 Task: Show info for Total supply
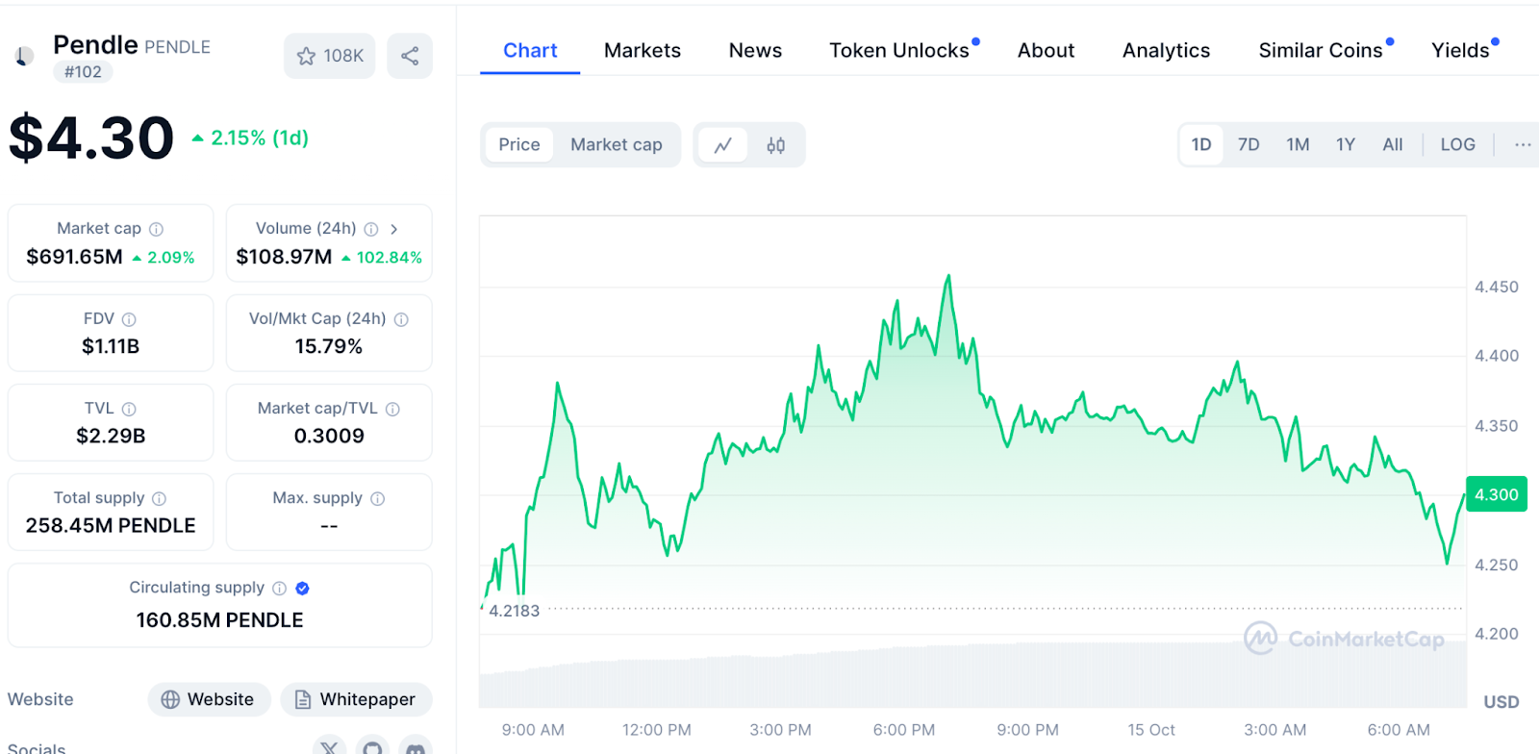[x=160, y=498]
